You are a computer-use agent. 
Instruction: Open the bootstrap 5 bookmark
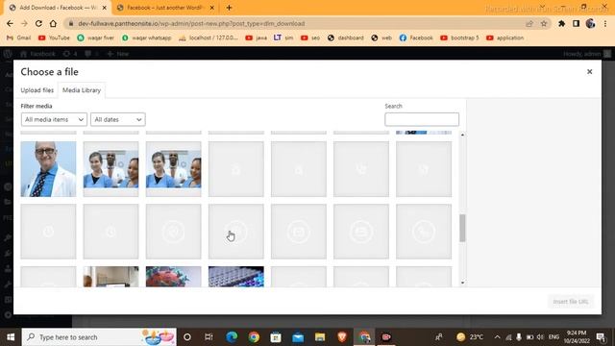[459, 37]
